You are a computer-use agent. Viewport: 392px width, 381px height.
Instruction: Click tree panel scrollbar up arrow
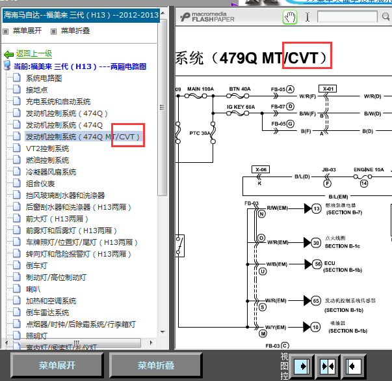pos(163,13)
